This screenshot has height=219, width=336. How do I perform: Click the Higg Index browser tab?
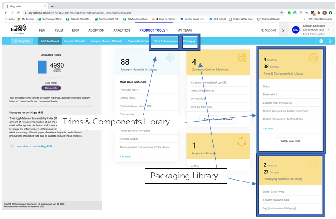26,7
